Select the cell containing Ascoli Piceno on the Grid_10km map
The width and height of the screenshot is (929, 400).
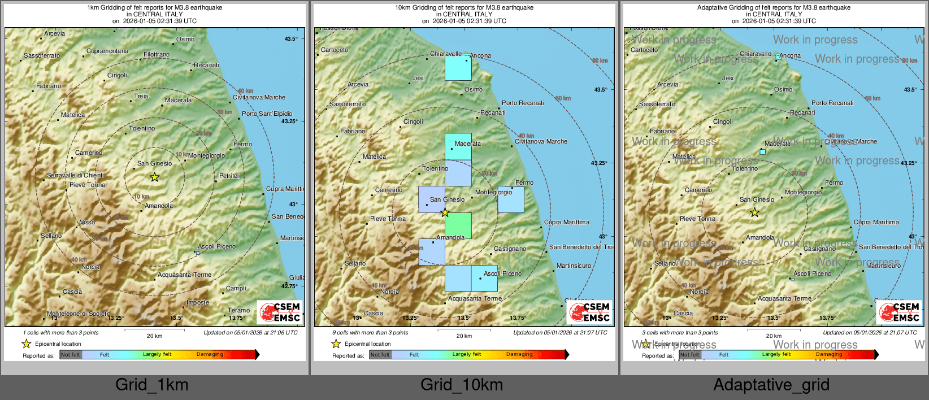[x=484, y=279]
